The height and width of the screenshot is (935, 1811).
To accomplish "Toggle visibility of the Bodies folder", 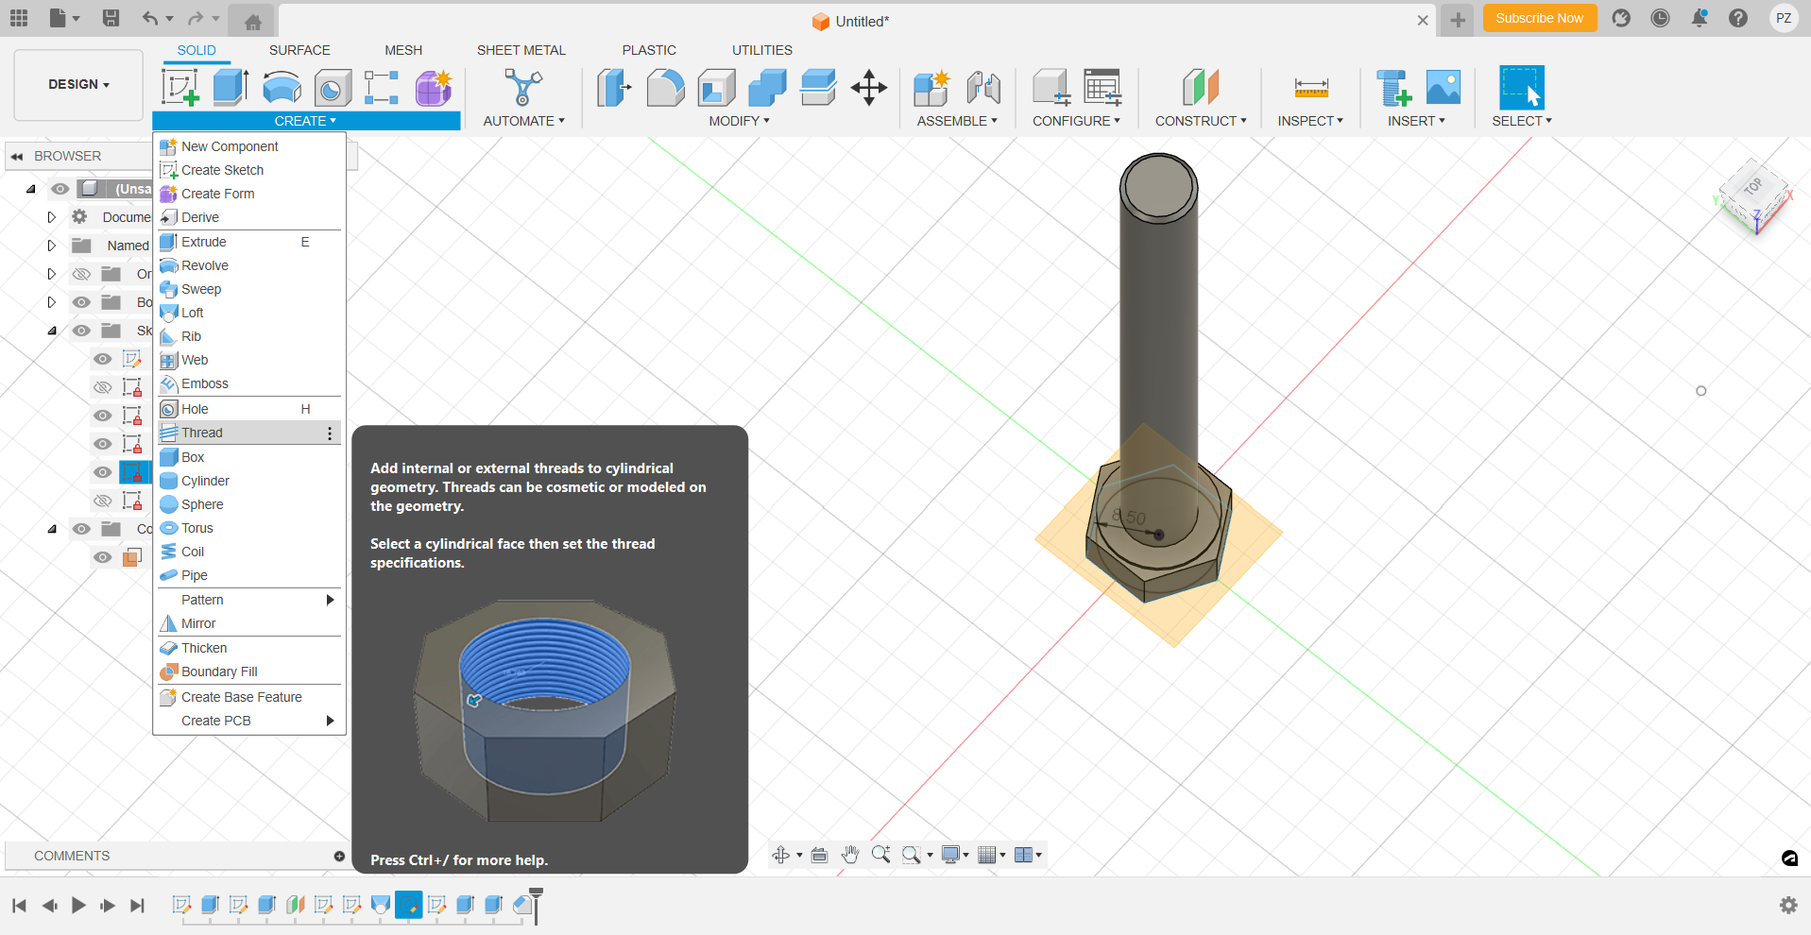I will (82, 302).
